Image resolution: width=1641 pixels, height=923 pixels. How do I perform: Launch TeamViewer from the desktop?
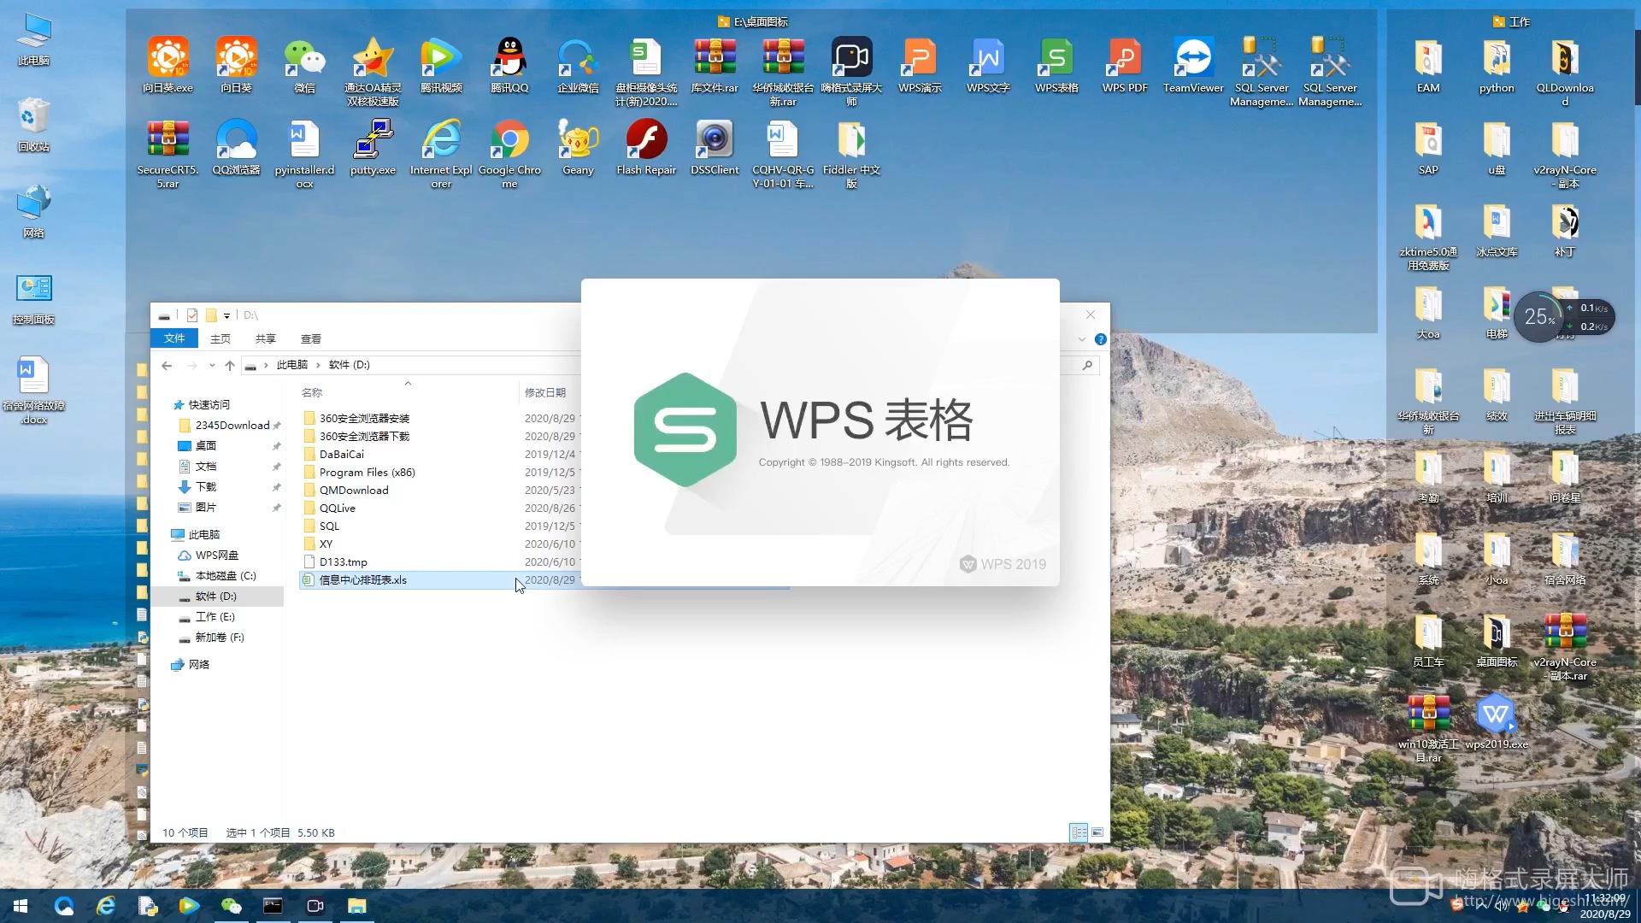tap(1193, 67)
